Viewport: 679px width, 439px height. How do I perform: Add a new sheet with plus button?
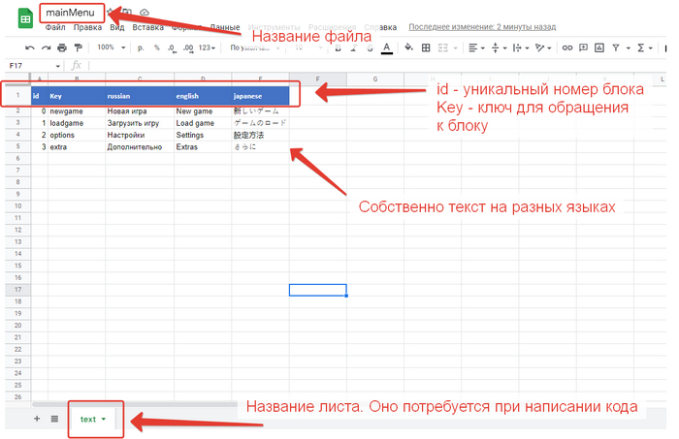click(x=37, y=419)
